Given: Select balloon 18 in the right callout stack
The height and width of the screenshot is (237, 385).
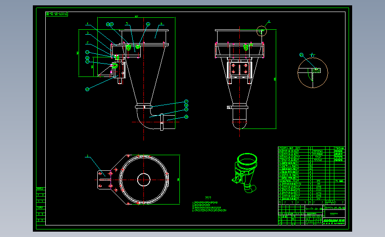Looking at the screenshot, I should 187,105.
